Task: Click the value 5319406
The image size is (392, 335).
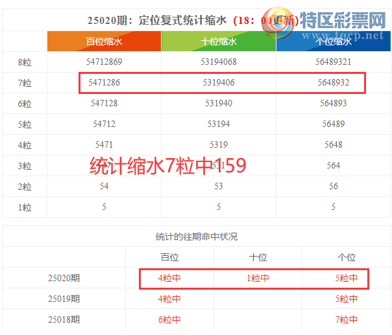Action: coord(219,82)
